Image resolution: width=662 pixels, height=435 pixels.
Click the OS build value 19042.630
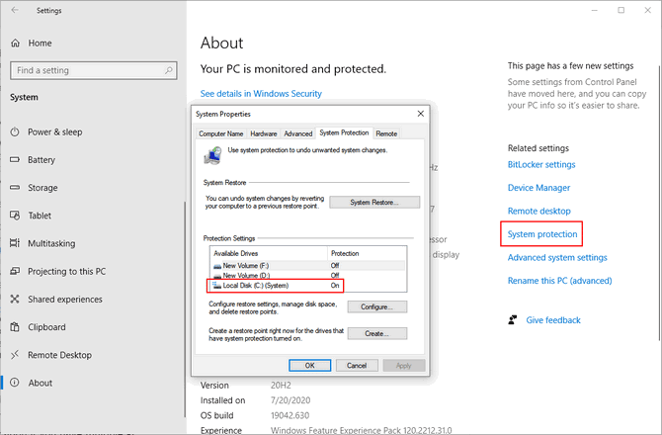[290, 415]
